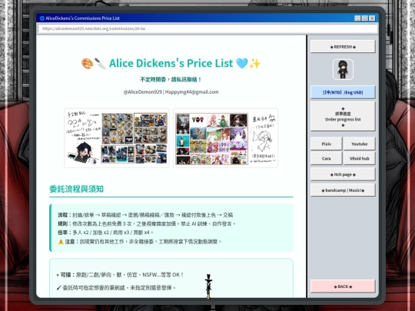Open the VRoid hub link
This screenshot has height=311, width=415.
click(359, 158)
